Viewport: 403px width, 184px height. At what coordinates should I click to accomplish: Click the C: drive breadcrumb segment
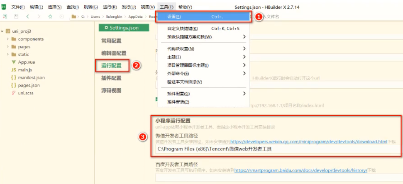(83, 17)
